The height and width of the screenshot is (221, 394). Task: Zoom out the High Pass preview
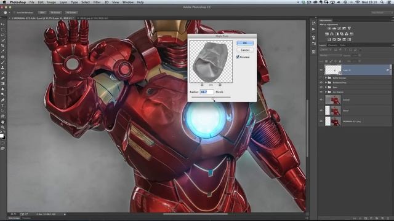point(202,85)
